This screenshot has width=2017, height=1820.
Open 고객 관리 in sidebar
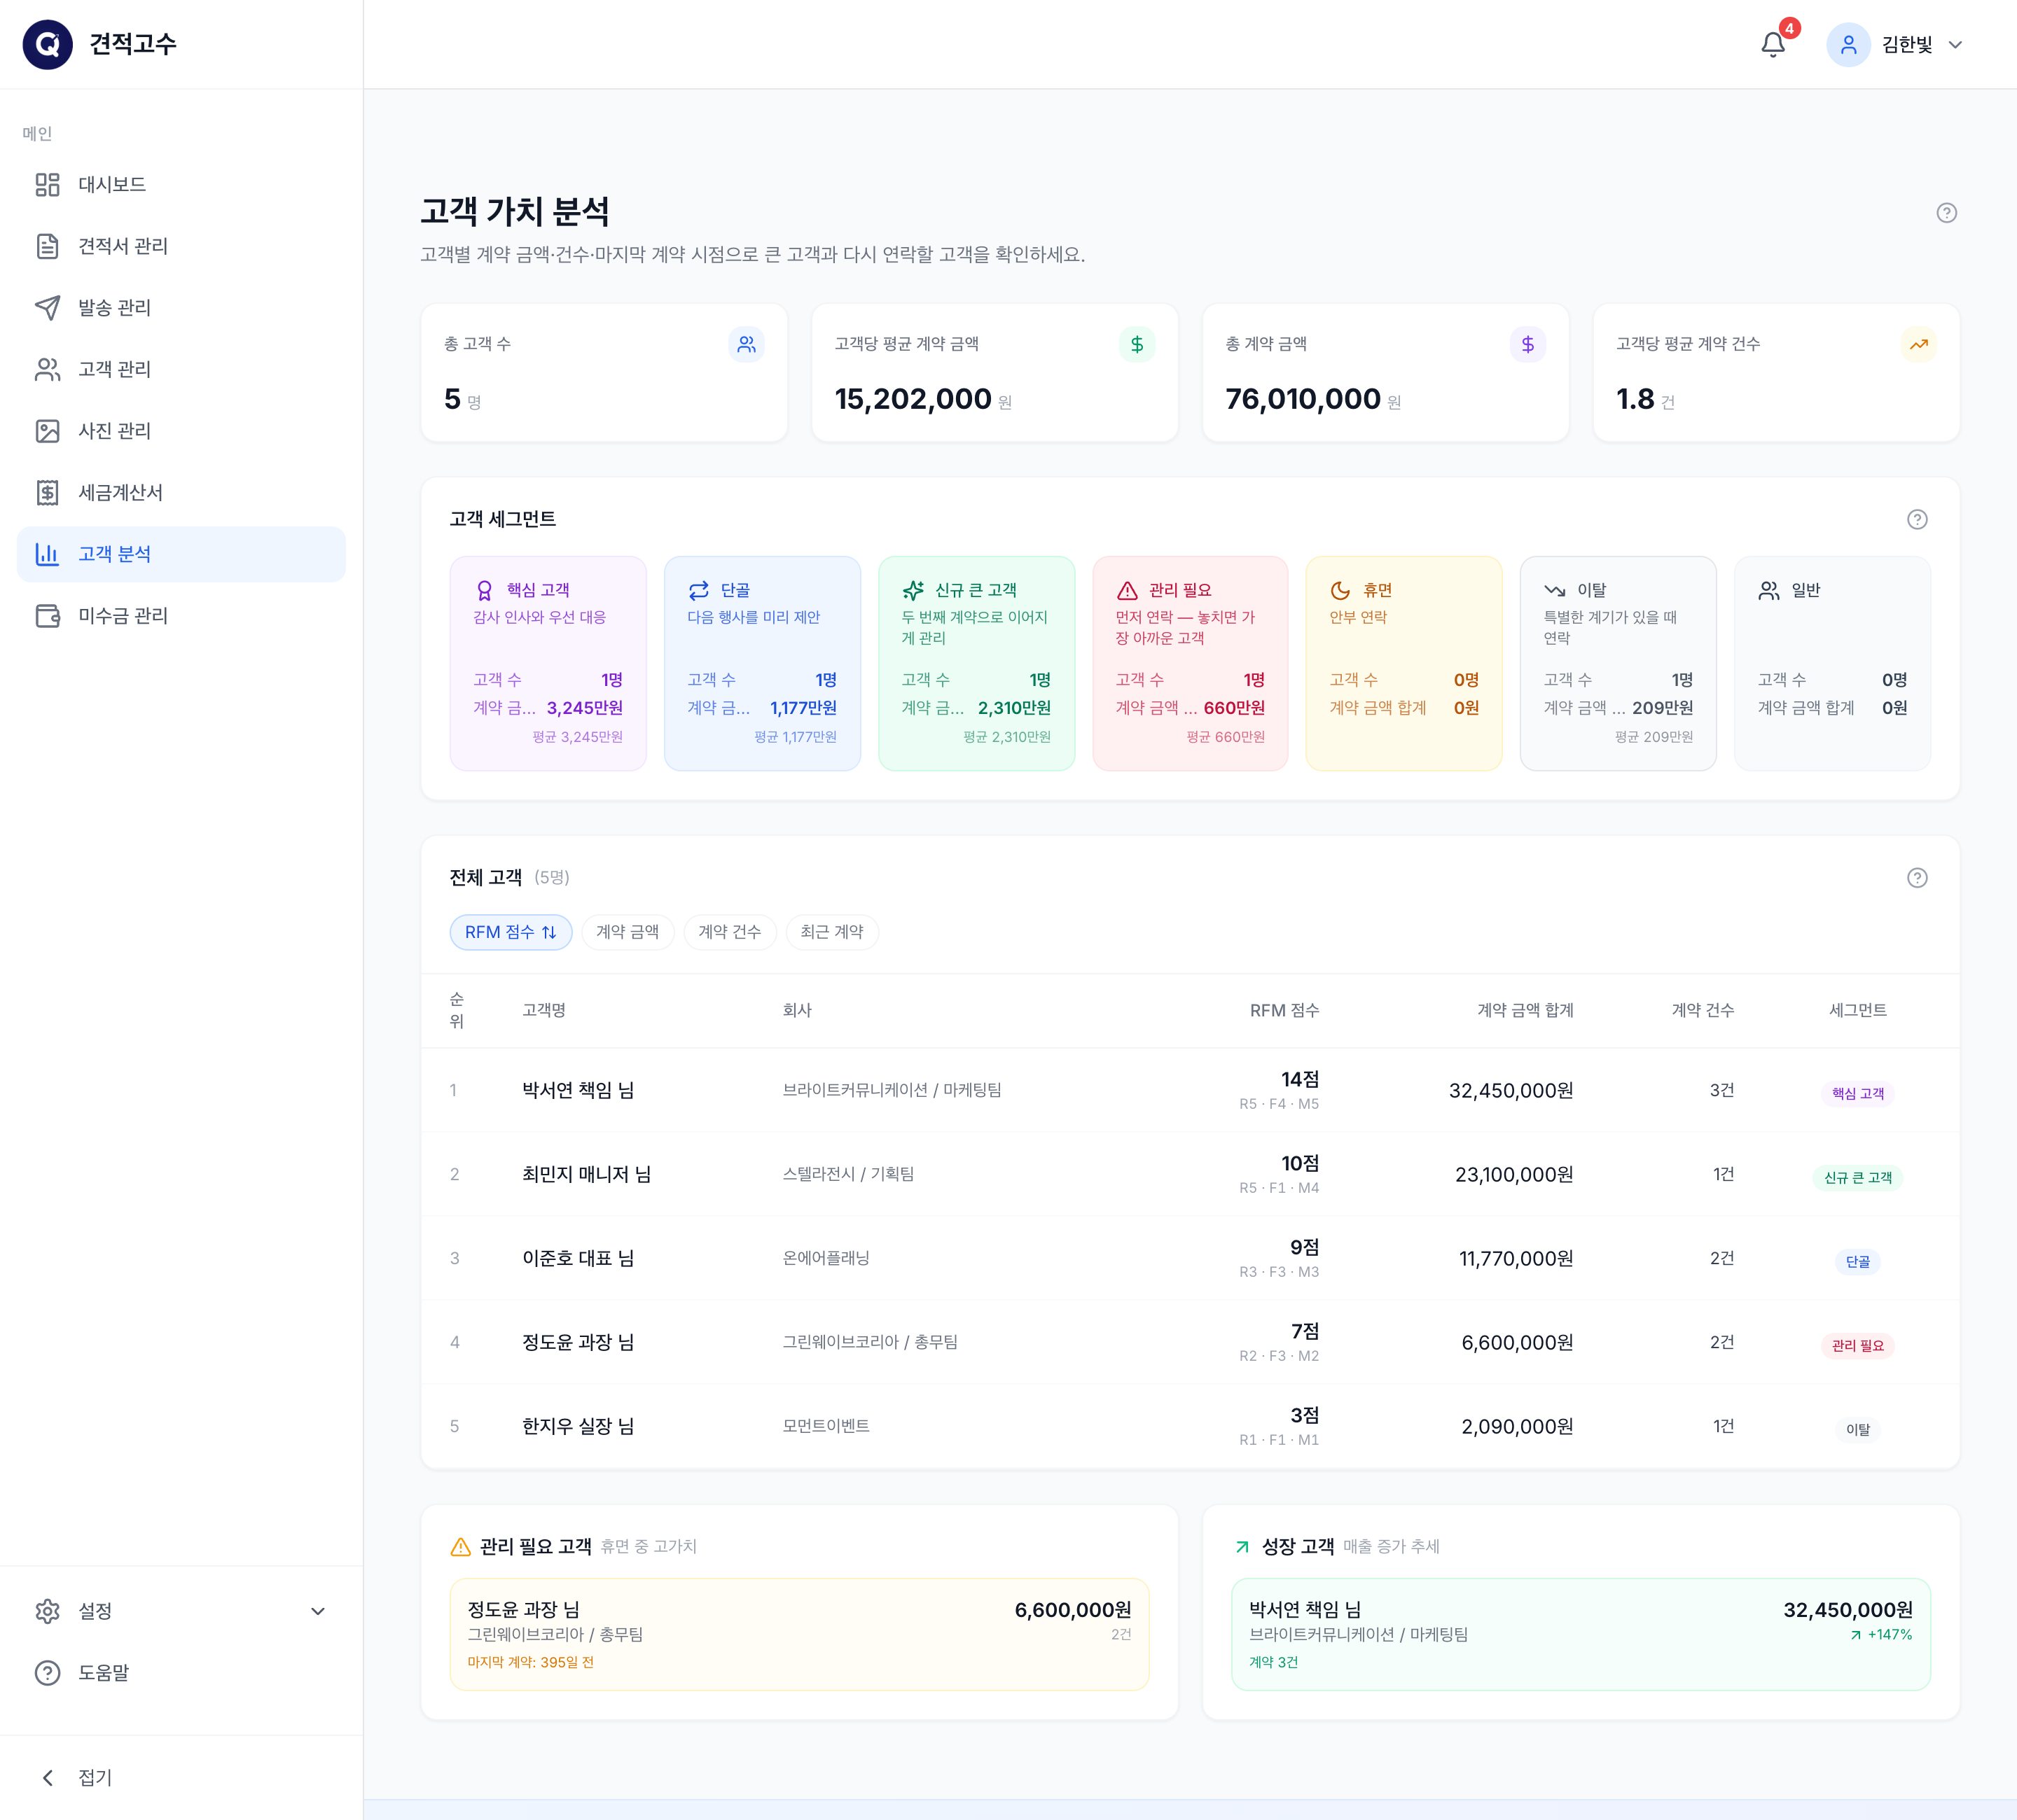coord(181,369)
